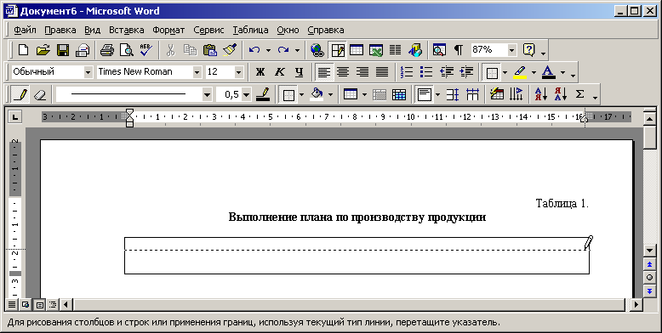Set center alignment button
This screenshot has width=662, height=333.
[343, 72]
